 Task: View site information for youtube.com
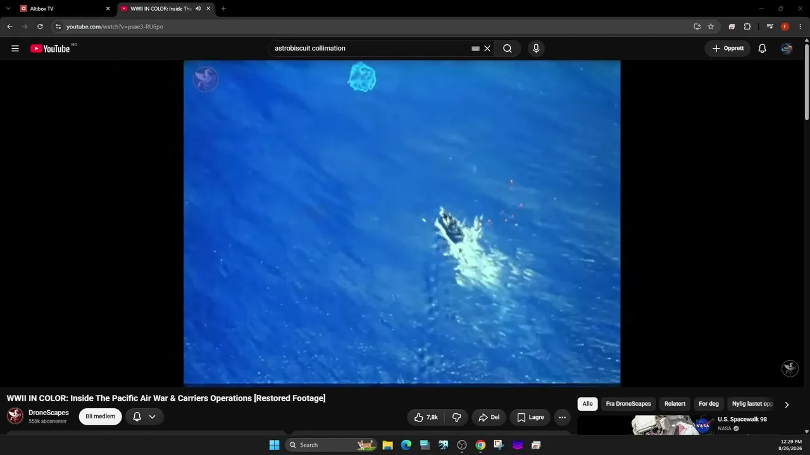pyautogui.click(x=58, y=27)
